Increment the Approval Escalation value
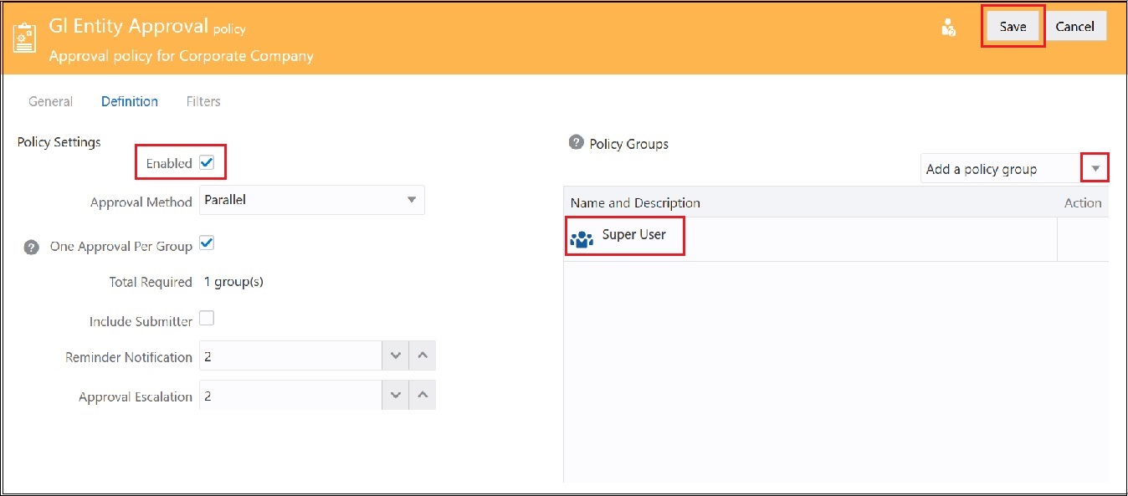Screen dimensions: 1128x496 (x=423, y=394)
